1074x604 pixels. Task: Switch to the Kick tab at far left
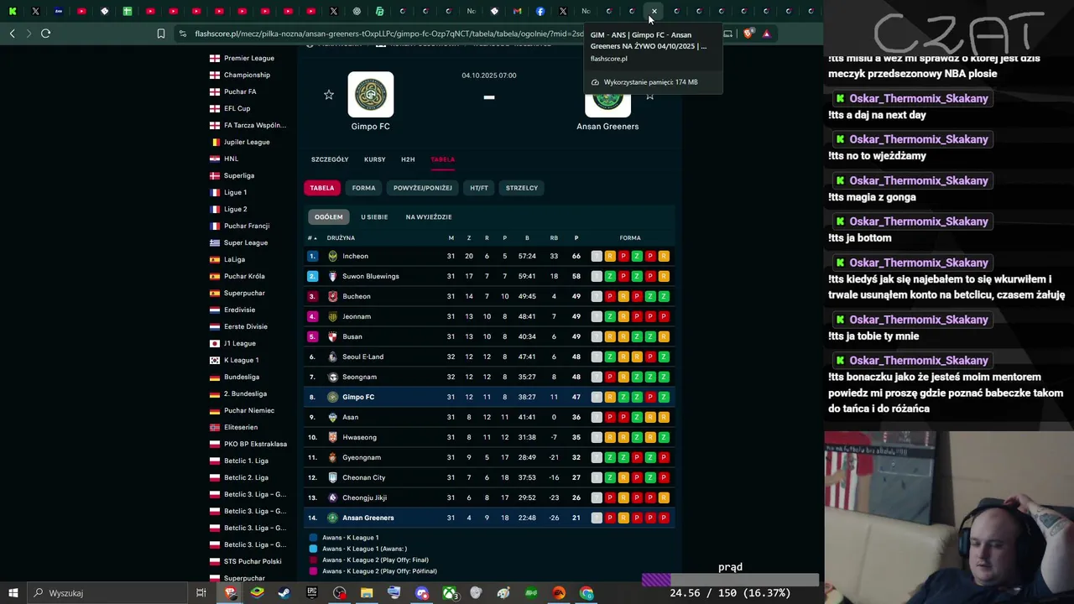coord(13,11)
